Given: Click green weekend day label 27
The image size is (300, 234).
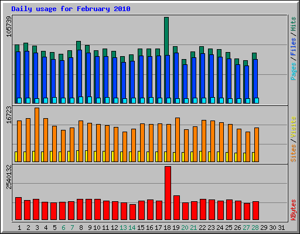Looking at the screenshot, I should point(246,228).
